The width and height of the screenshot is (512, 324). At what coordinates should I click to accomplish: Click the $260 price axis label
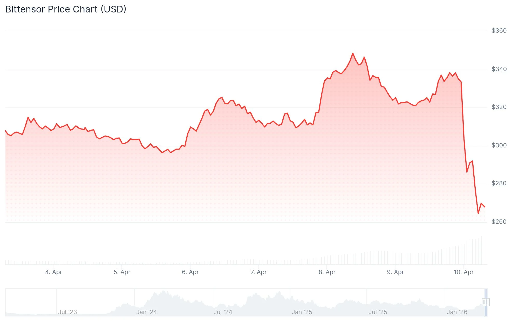click(x=499, y=222)
